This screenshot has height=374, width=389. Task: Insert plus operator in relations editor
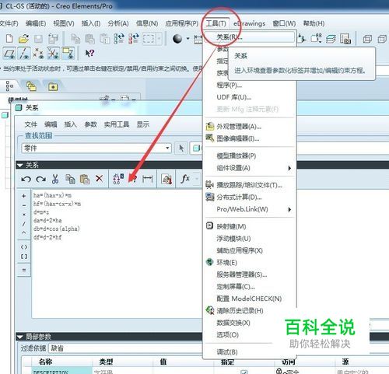click(24, 196)
